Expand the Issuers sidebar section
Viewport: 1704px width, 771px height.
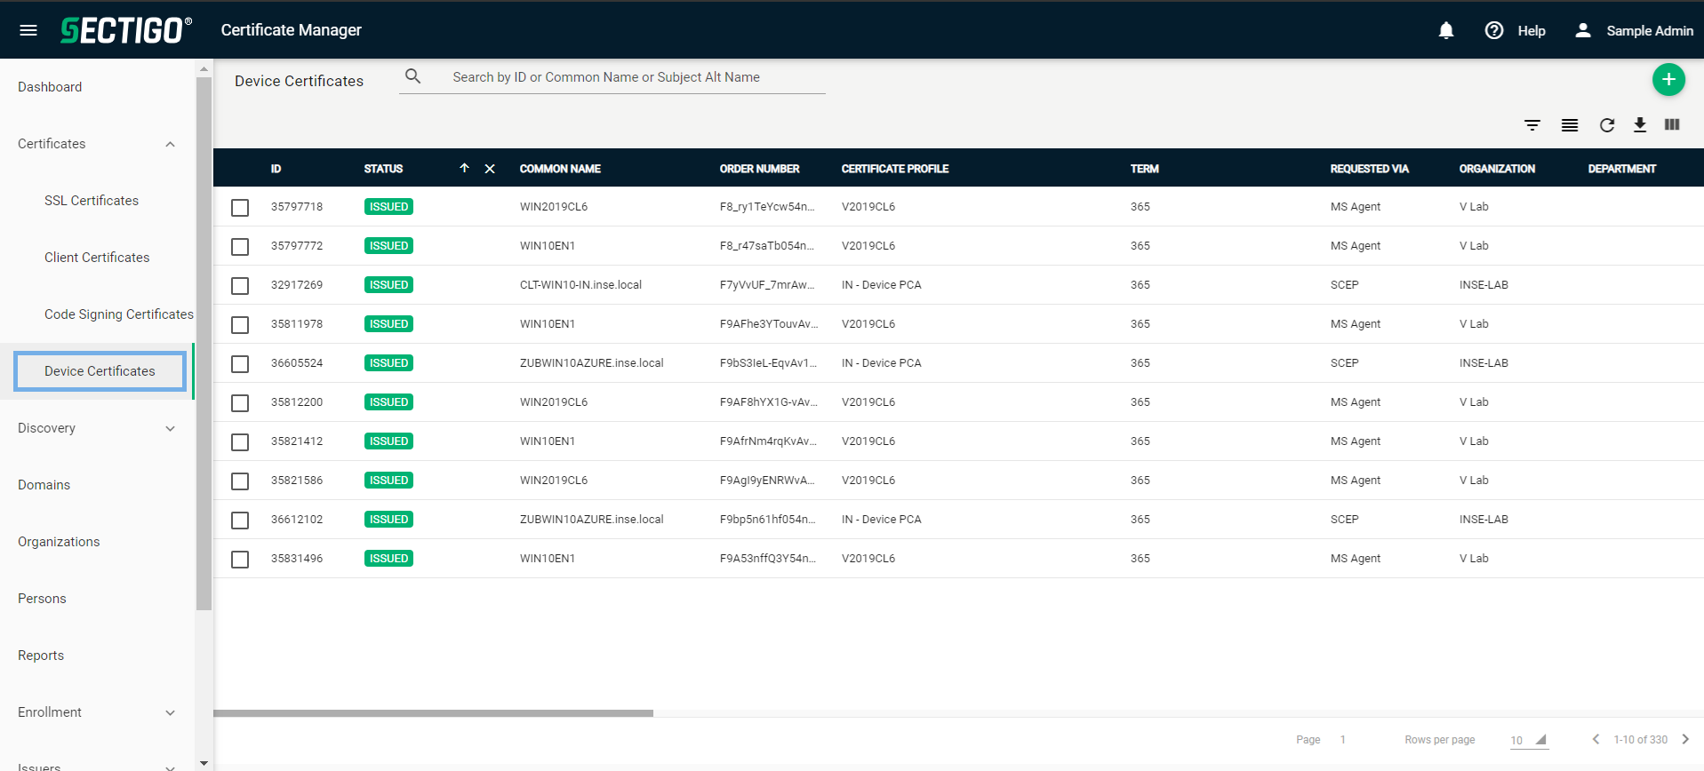pyautogui.click(x=170, y=767)
